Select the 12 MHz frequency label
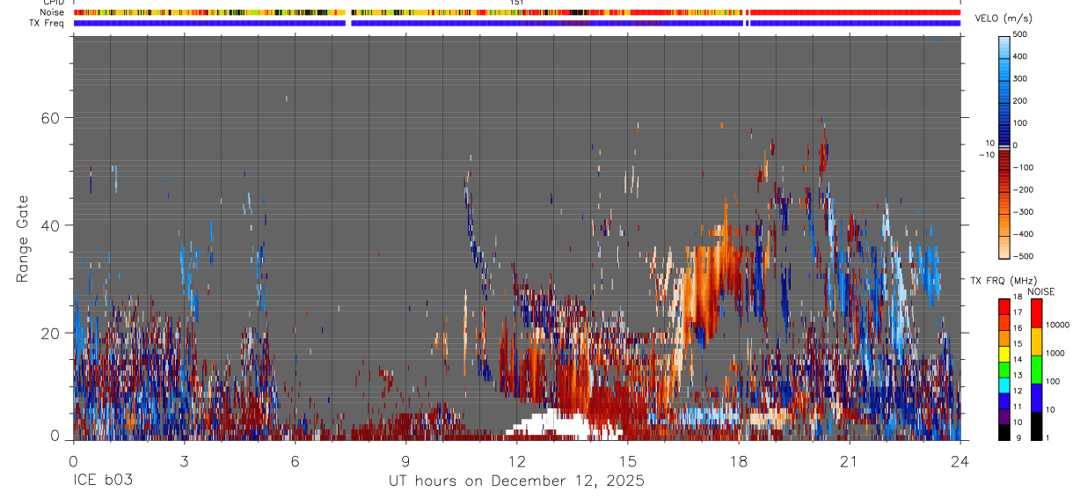 (1018, 391)
